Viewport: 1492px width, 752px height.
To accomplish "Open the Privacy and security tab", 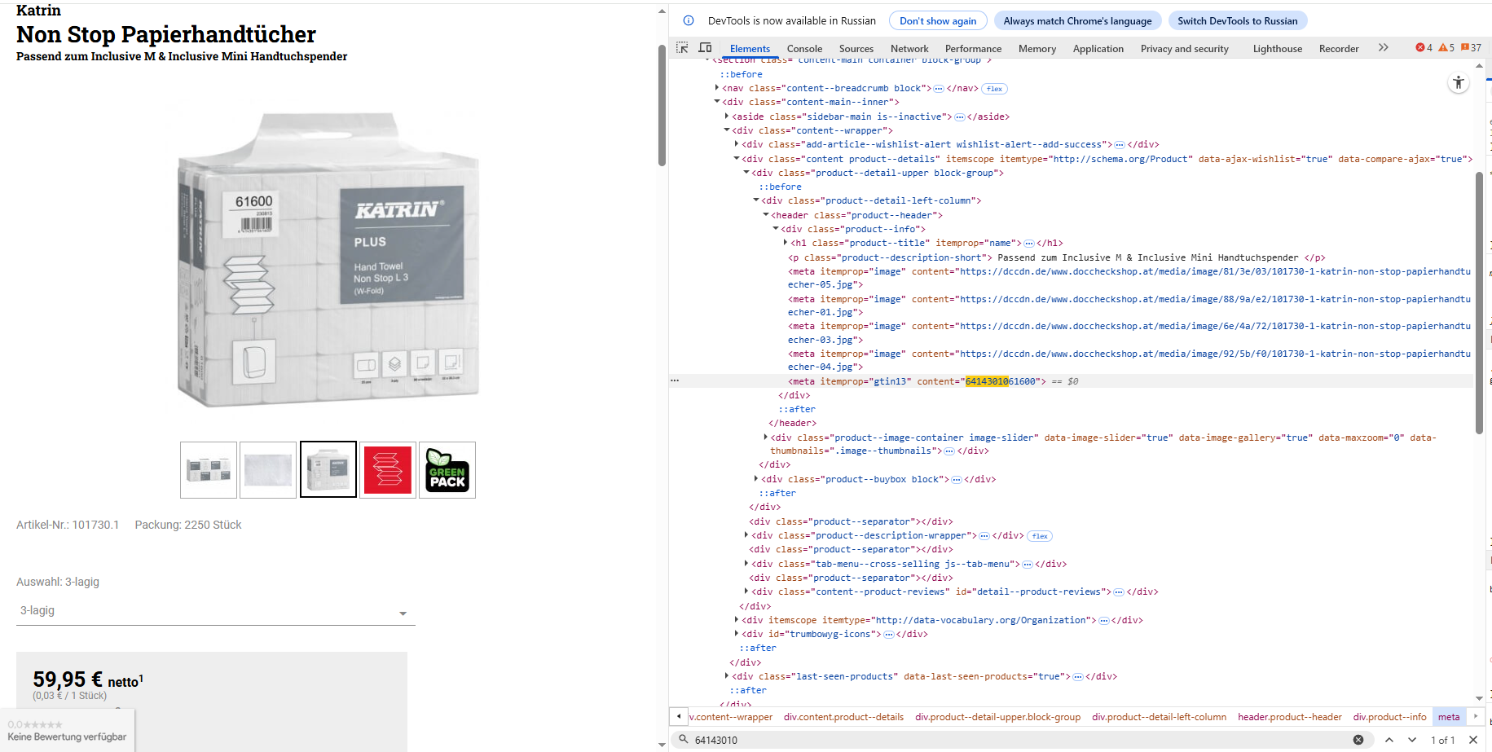I will 1185,49.
